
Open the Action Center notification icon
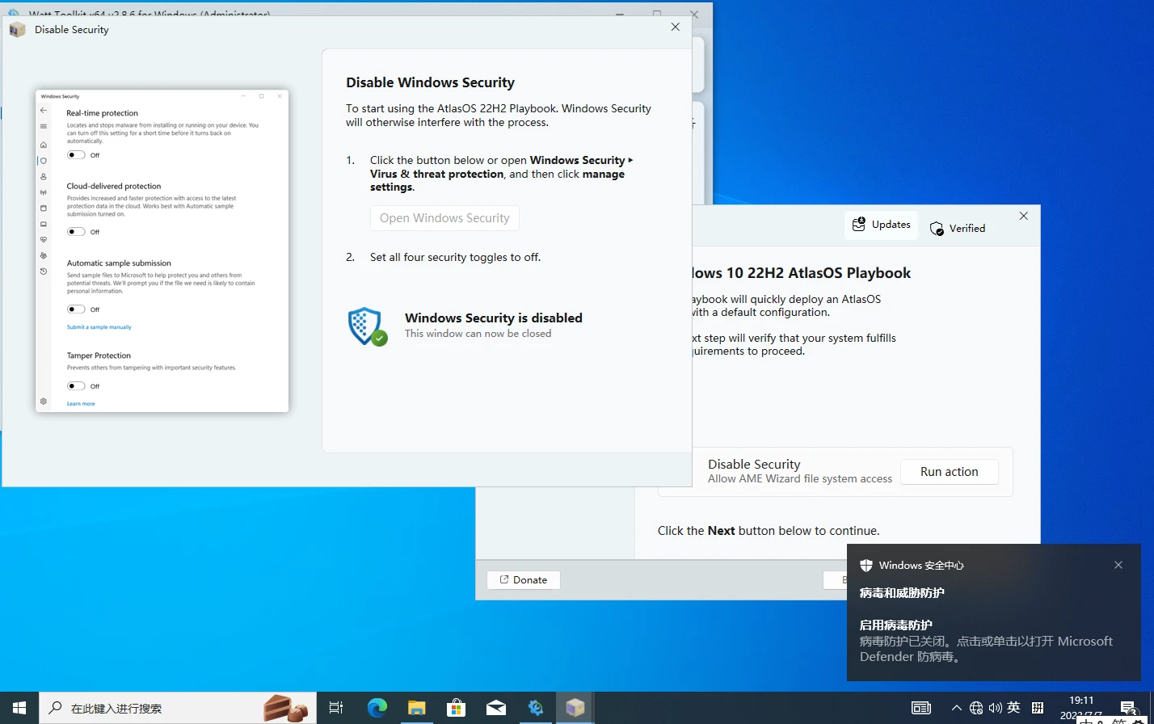(1130, 708)
